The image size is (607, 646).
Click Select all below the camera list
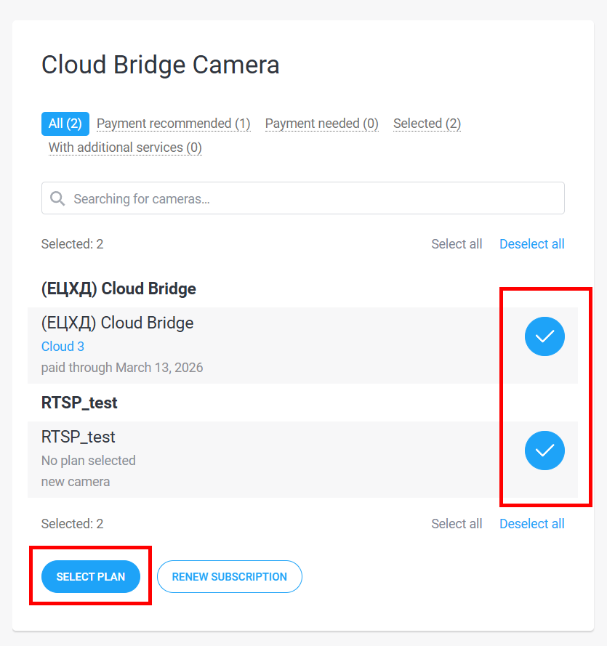pos(457,524)
